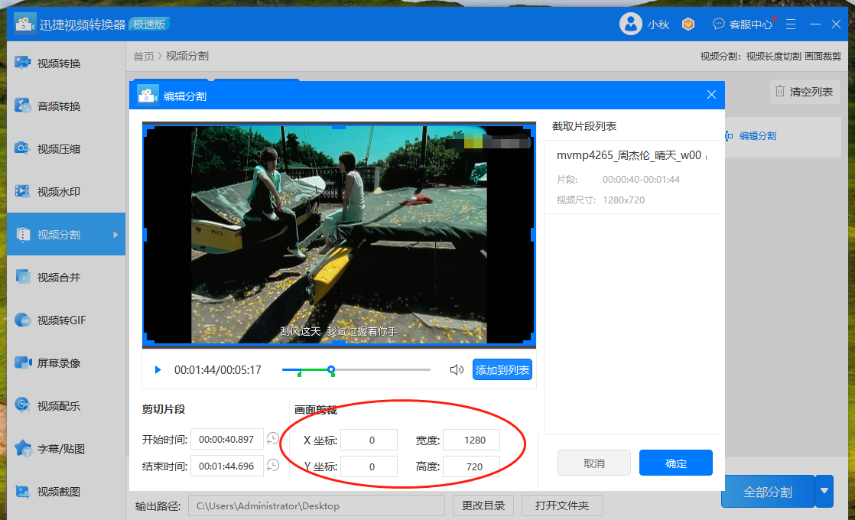
Task: Play the video preview
Action: click(158, 369)
